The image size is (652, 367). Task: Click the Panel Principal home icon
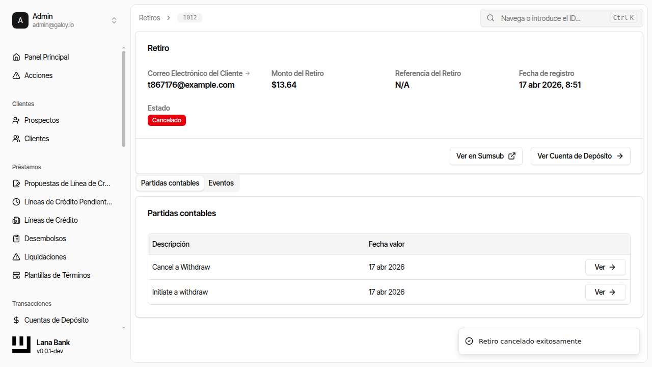click(16, 57)
